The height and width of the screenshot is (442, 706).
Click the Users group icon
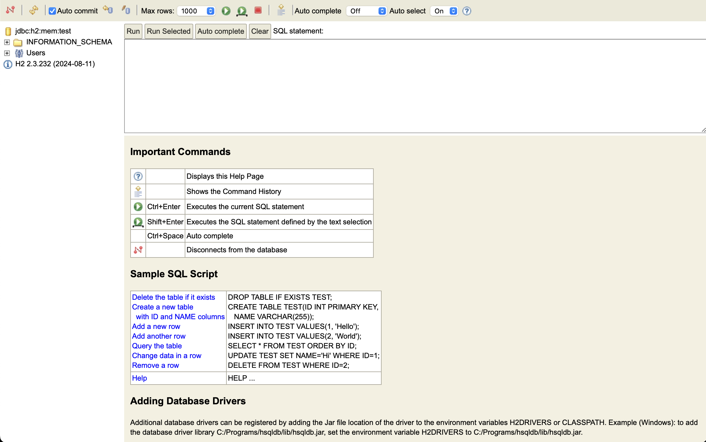(x=19, y=53)
